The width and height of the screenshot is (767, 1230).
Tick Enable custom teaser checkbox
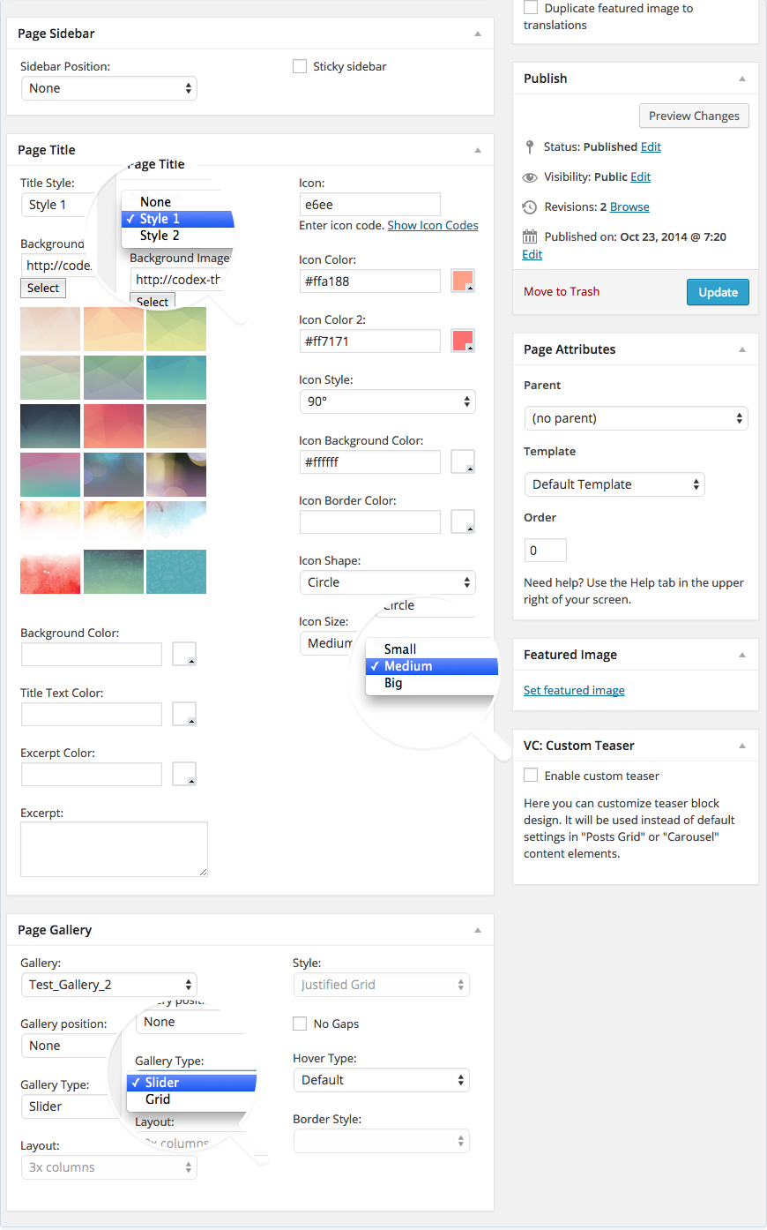pyautogui.click(x=531, y=776)
